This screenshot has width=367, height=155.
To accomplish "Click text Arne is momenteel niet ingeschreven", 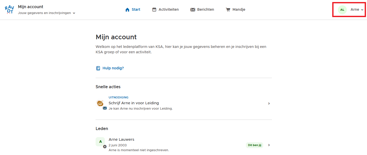I will (x=139, y=150).
